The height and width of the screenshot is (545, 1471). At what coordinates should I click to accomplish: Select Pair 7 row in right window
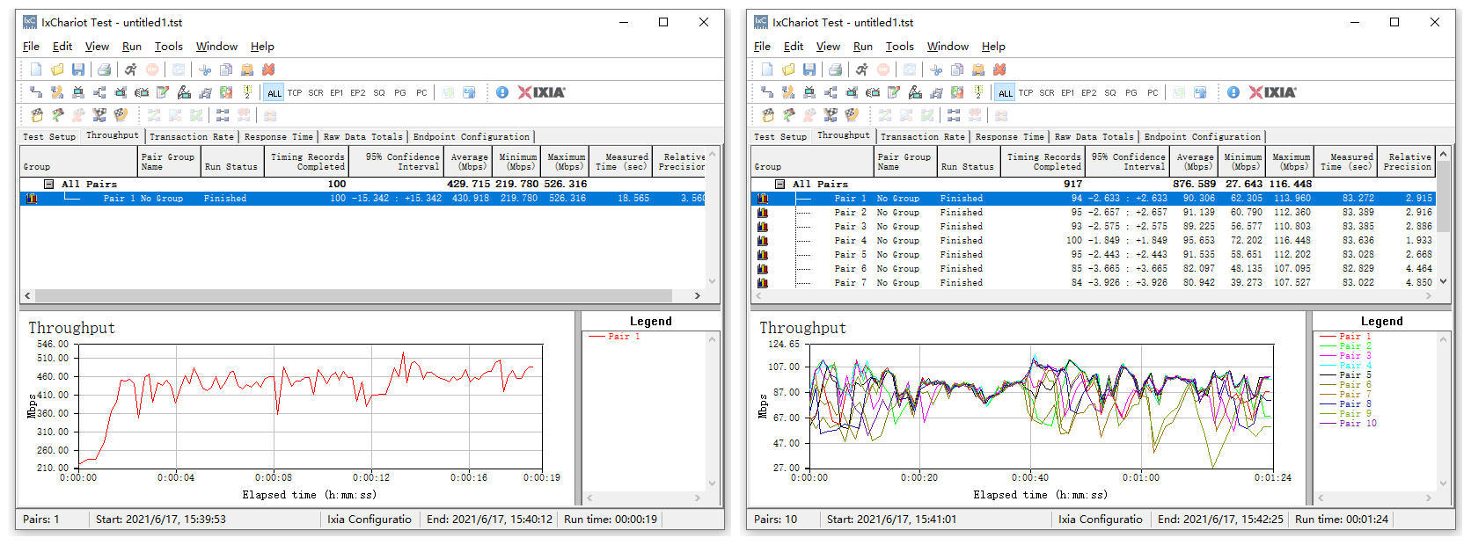pos(1094,283)
